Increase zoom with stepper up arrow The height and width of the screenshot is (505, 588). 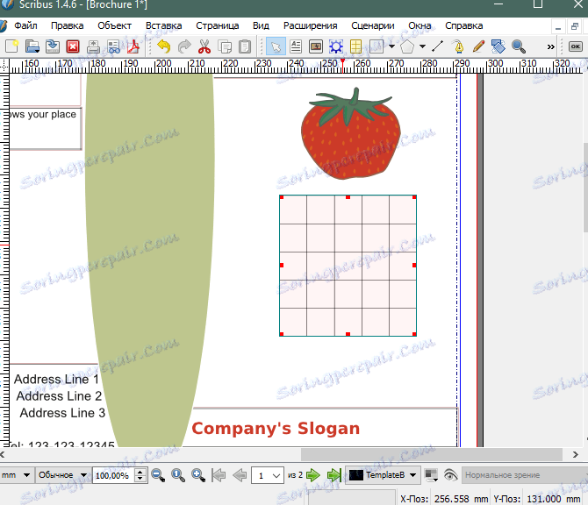[x=140, y=472]
